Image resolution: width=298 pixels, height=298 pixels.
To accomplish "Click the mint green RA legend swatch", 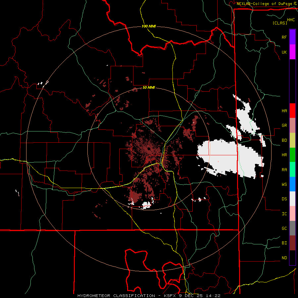I will [x=292, y=170].
